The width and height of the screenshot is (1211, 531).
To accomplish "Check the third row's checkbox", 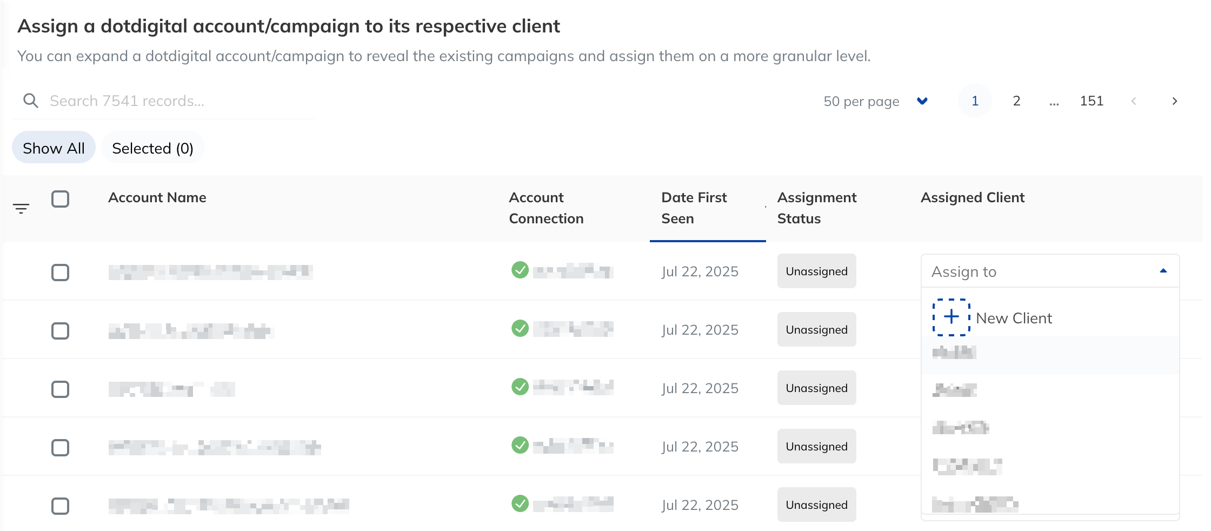I will point(60,389).
